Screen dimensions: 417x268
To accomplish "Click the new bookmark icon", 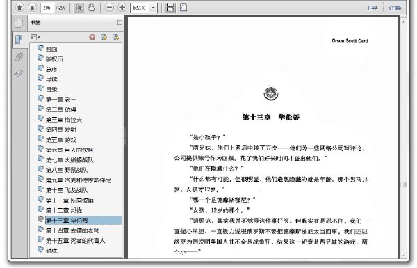I will pos(104,38).
